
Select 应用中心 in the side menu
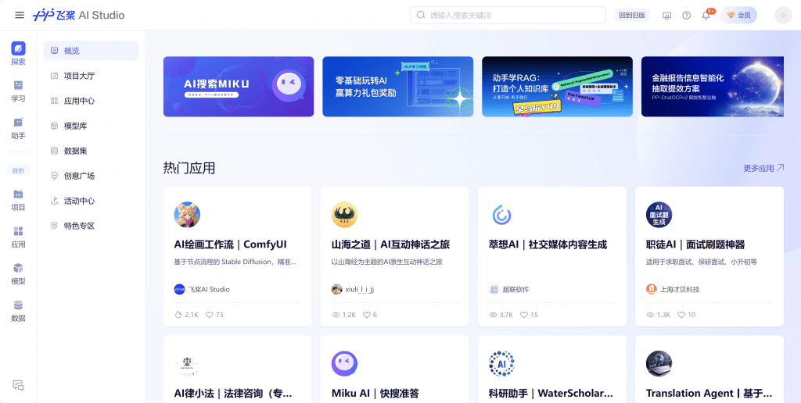click(79, 101)
